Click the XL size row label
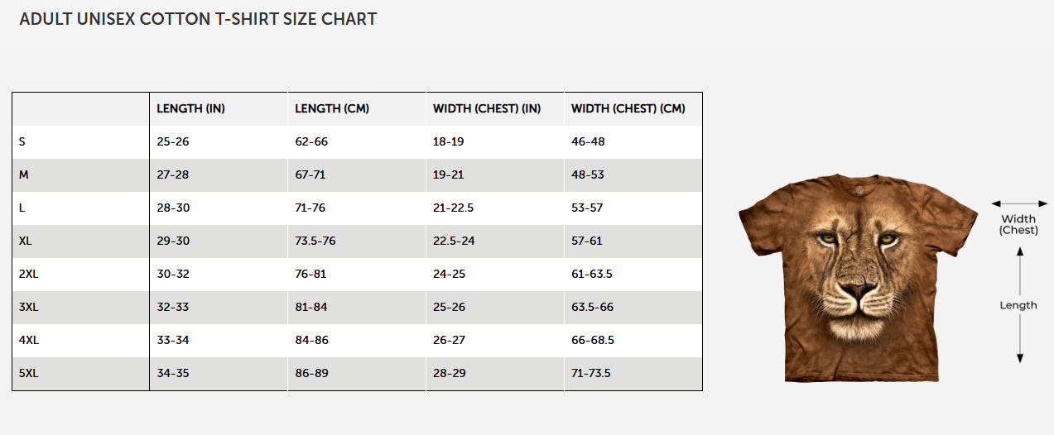The image size is (1054, 435). click(x=26, y=241)
